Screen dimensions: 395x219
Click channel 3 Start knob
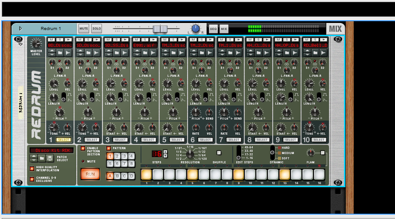110,127
